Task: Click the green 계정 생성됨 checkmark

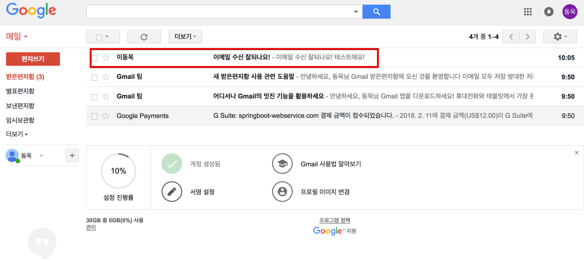Action: coord(172,164)
